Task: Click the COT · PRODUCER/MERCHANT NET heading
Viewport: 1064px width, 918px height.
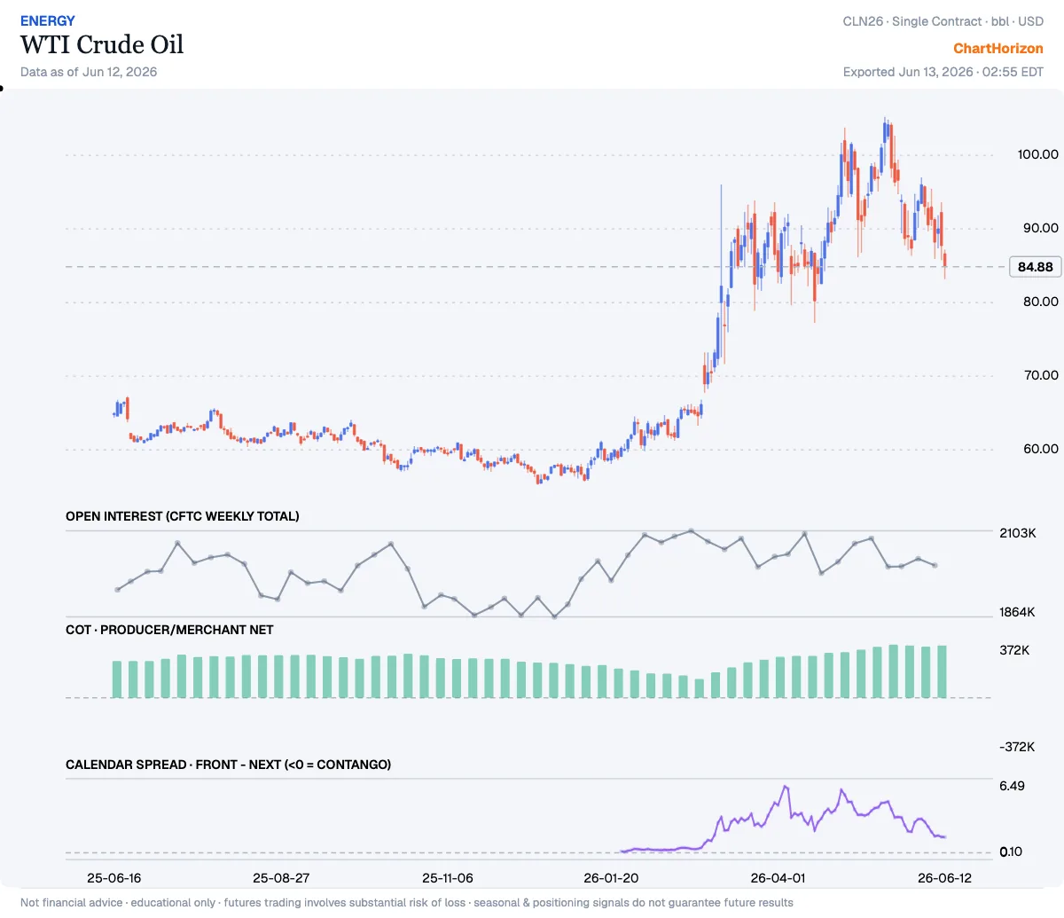Action: point(169,630)
